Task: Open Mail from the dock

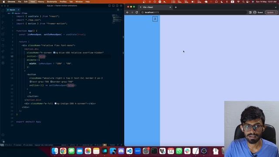Action: pyautogui.click(x=79, y=151)
